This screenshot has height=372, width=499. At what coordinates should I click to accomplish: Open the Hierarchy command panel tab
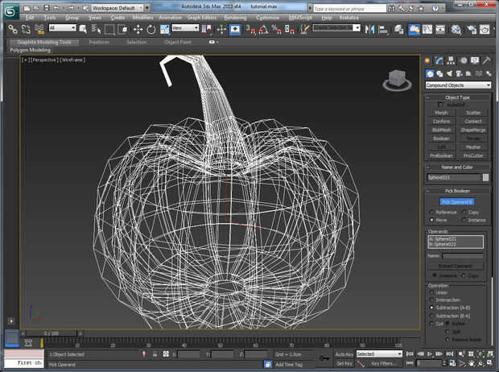tap(451, 60)
